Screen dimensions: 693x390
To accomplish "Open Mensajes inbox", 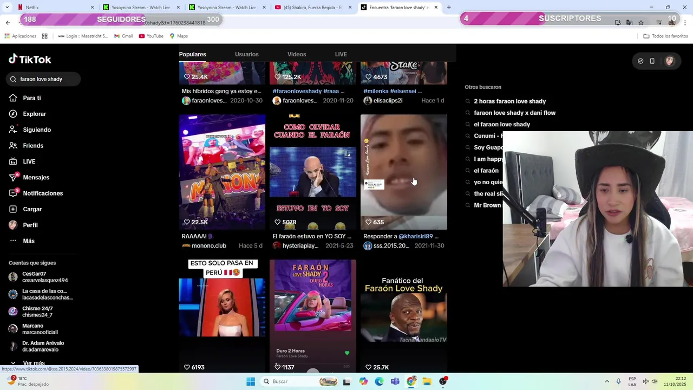I will (29, 178).
